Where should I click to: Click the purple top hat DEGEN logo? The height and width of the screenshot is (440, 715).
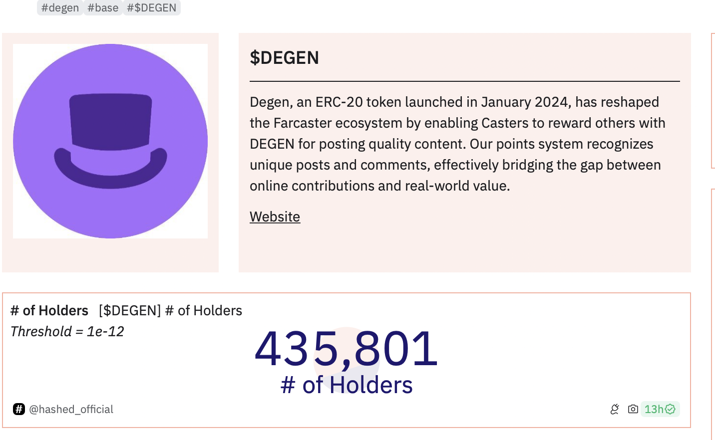click(x=110, y=141)
